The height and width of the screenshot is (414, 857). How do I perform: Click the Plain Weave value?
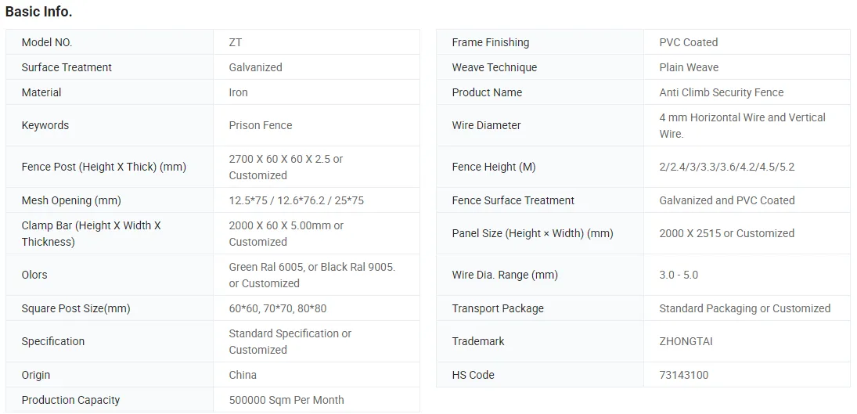pyautogui.click(x=689, y=67)
